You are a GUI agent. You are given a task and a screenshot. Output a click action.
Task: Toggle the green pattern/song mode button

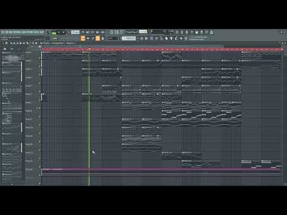(x=54, y=33)
